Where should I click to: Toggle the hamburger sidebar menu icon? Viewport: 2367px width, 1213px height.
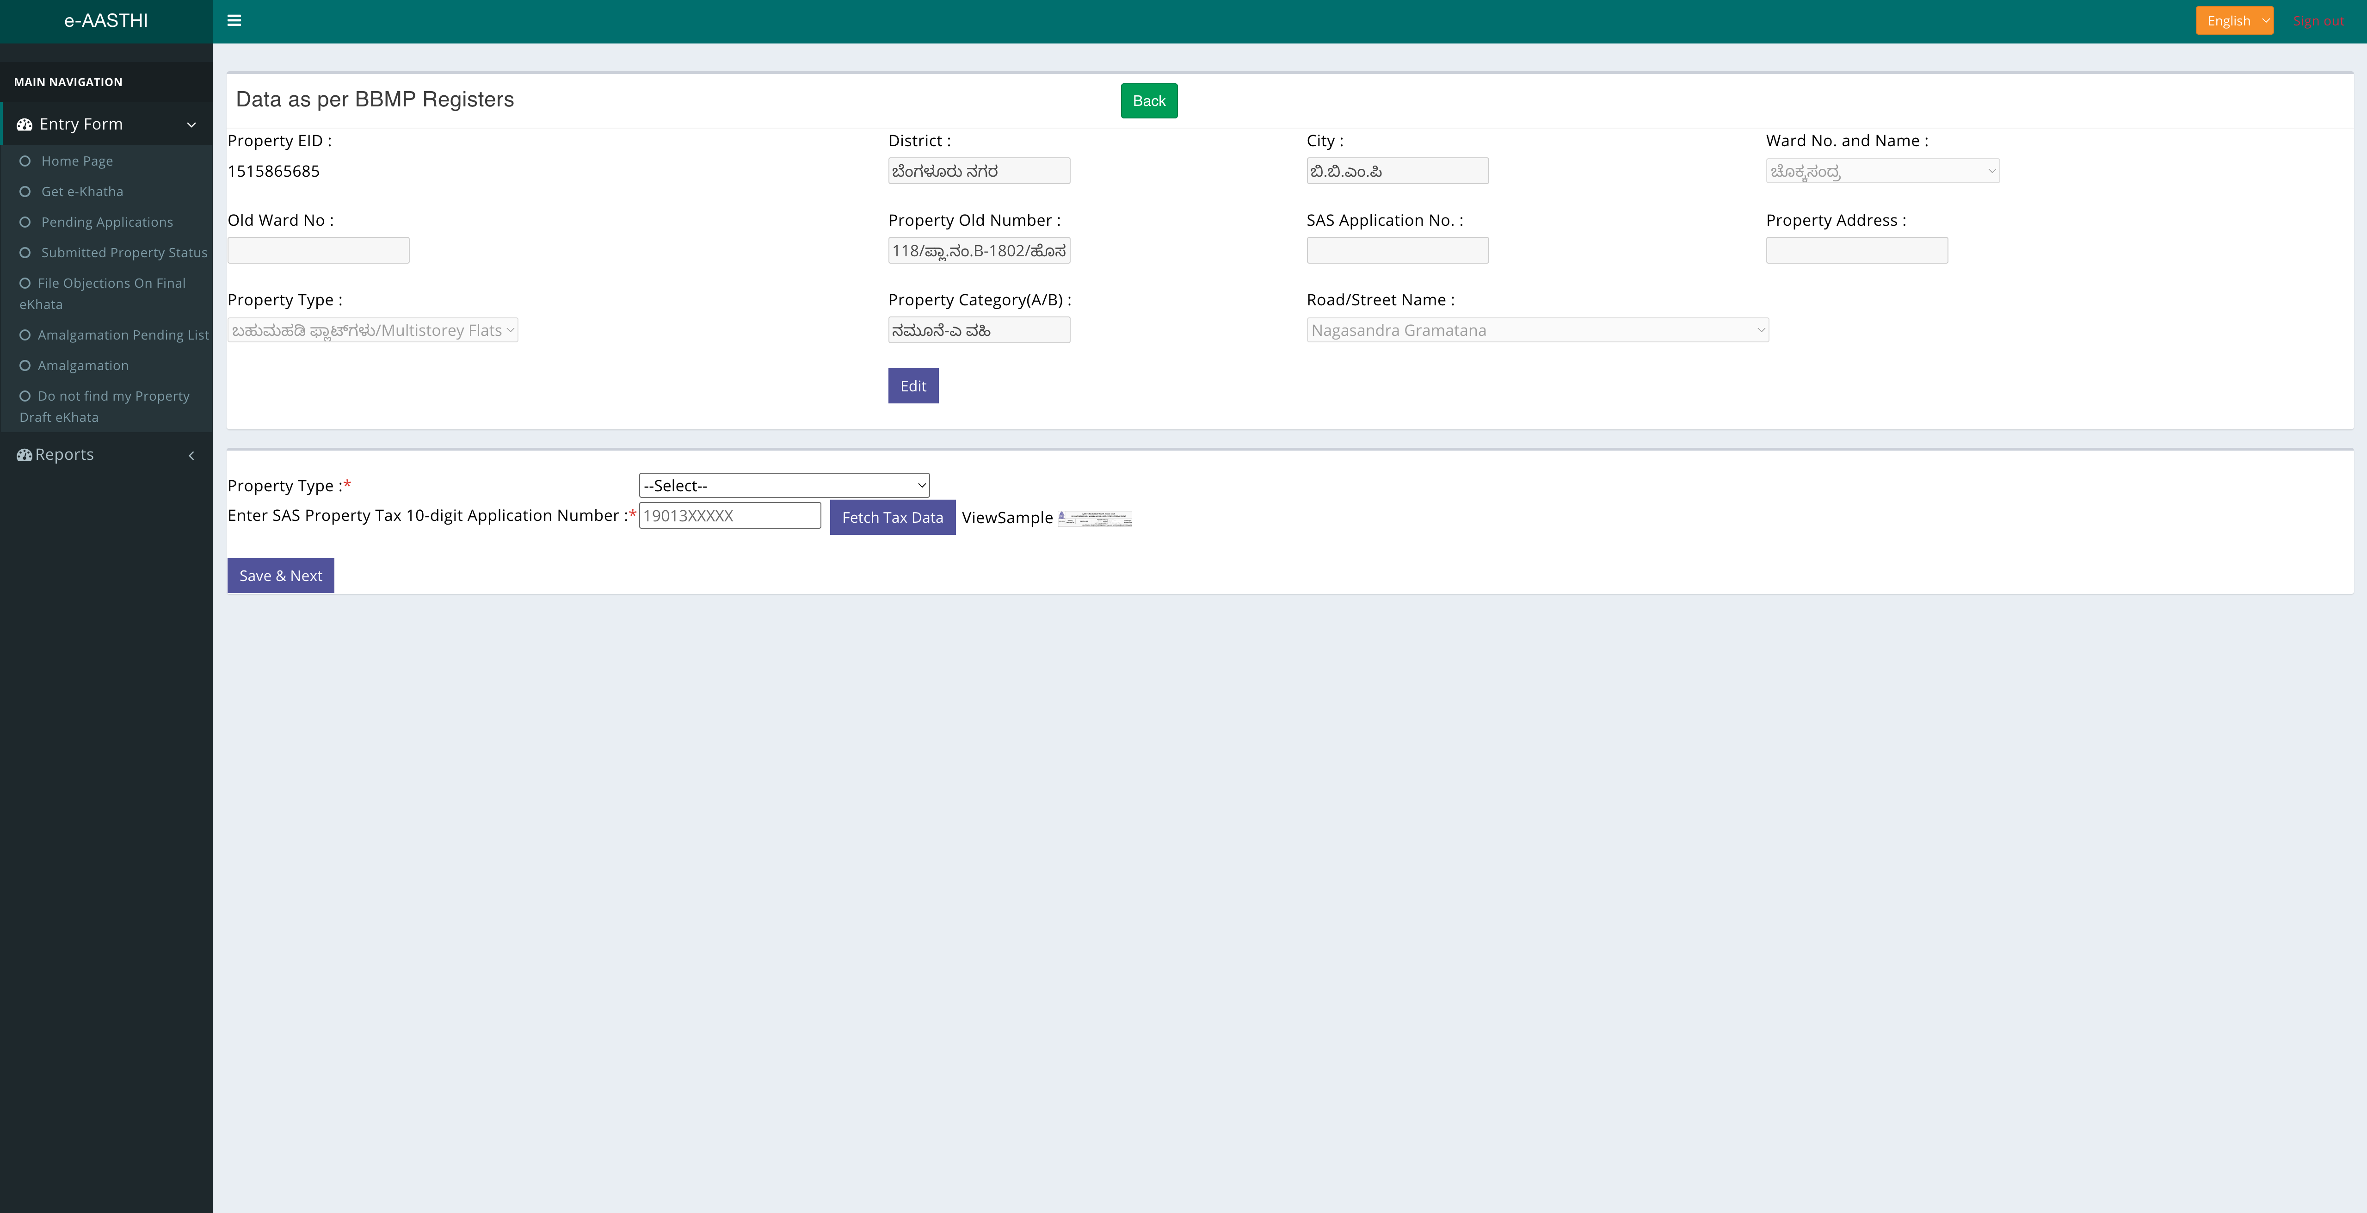click(234, 20)
